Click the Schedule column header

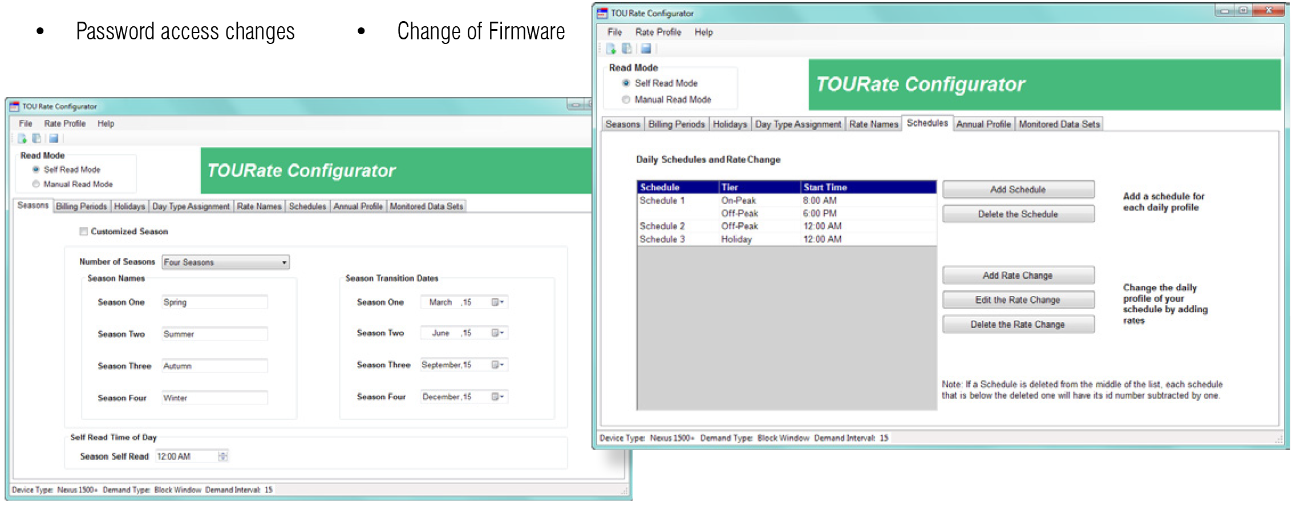(678, 187)
